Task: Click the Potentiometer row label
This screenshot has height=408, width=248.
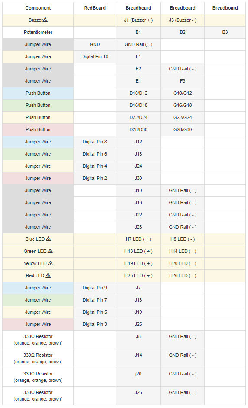Action: [x=38, y=32]
